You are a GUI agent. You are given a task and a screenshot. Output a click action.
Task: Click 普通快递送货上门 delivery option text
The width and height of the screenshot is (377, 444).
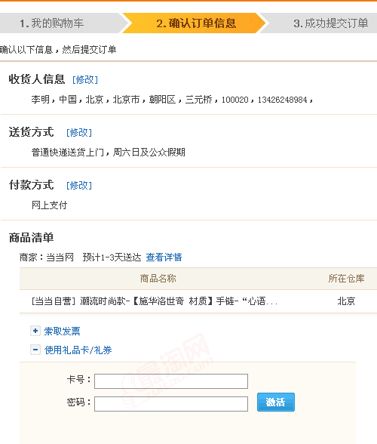(108, 153)
